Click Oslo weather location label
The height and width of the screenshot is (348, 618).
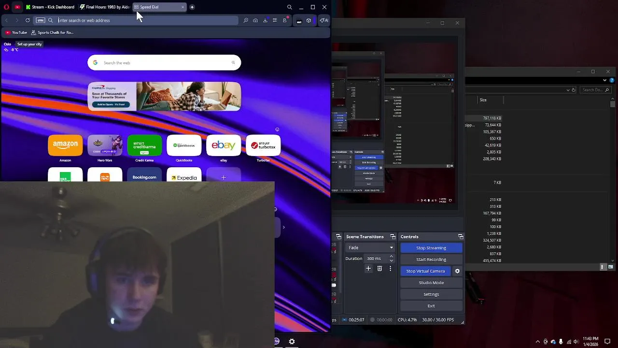click(7, 44)
